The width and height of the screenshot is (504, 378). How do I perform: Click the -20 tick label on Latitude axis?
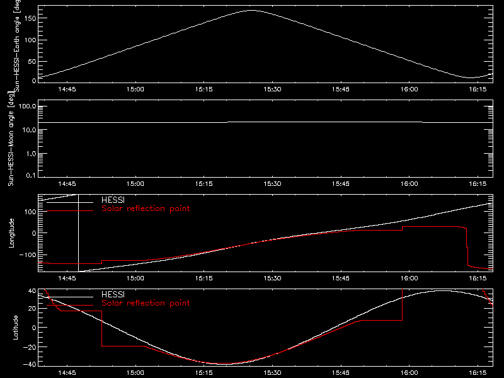30,347
